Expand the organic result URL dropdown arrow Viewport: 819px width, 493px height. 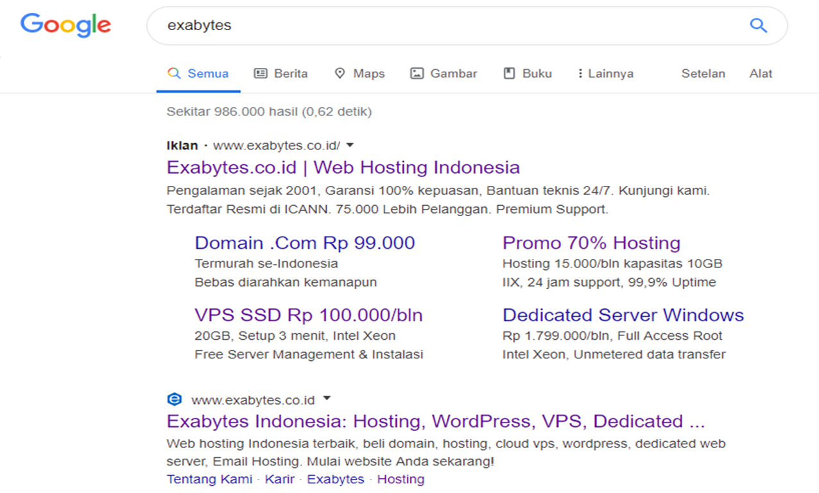[327, 399]
